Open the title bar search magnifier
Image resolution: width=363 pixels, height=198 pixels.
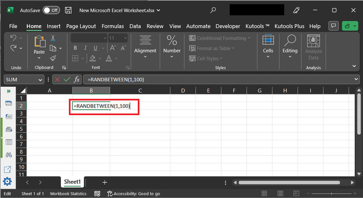[x=213, y=10]
